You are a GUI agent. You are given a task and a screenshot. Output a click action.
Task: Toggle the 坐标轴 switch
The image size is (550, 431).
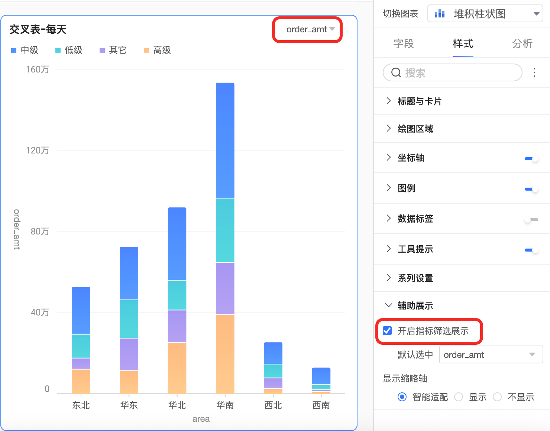(531, 159)
